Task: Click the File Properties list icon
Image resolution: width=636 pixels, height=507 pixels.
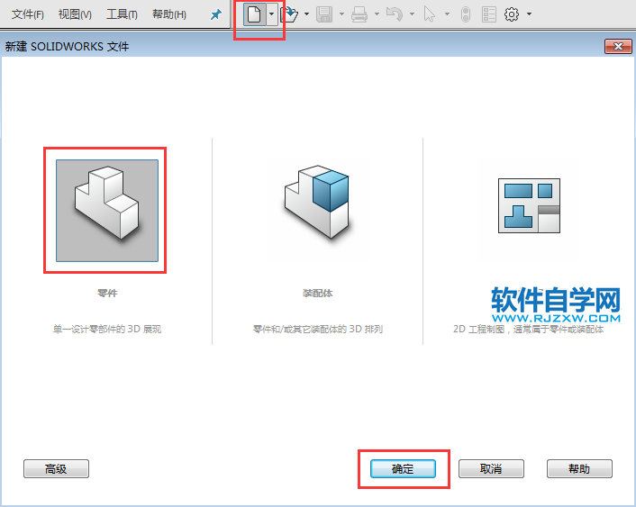Action: click(489, 14)
